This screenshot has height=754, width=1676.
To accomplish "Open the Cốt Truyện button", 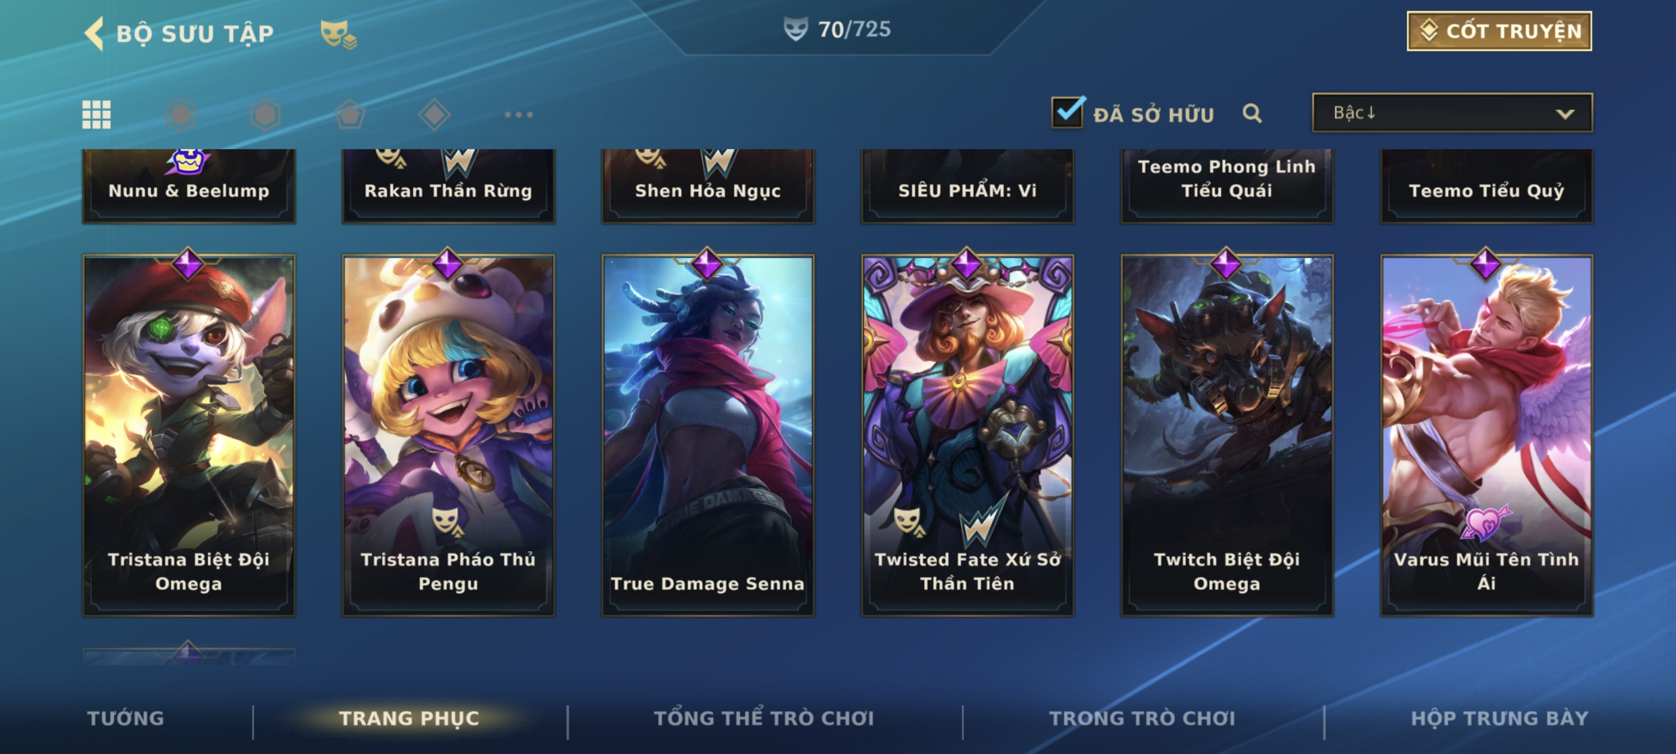I will (x=1499, y=31).
